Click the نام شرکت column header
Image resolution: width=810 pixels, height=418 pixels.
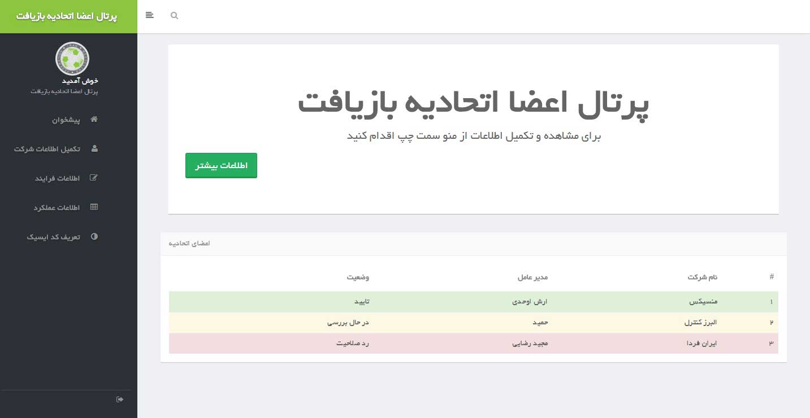(702, 277)
